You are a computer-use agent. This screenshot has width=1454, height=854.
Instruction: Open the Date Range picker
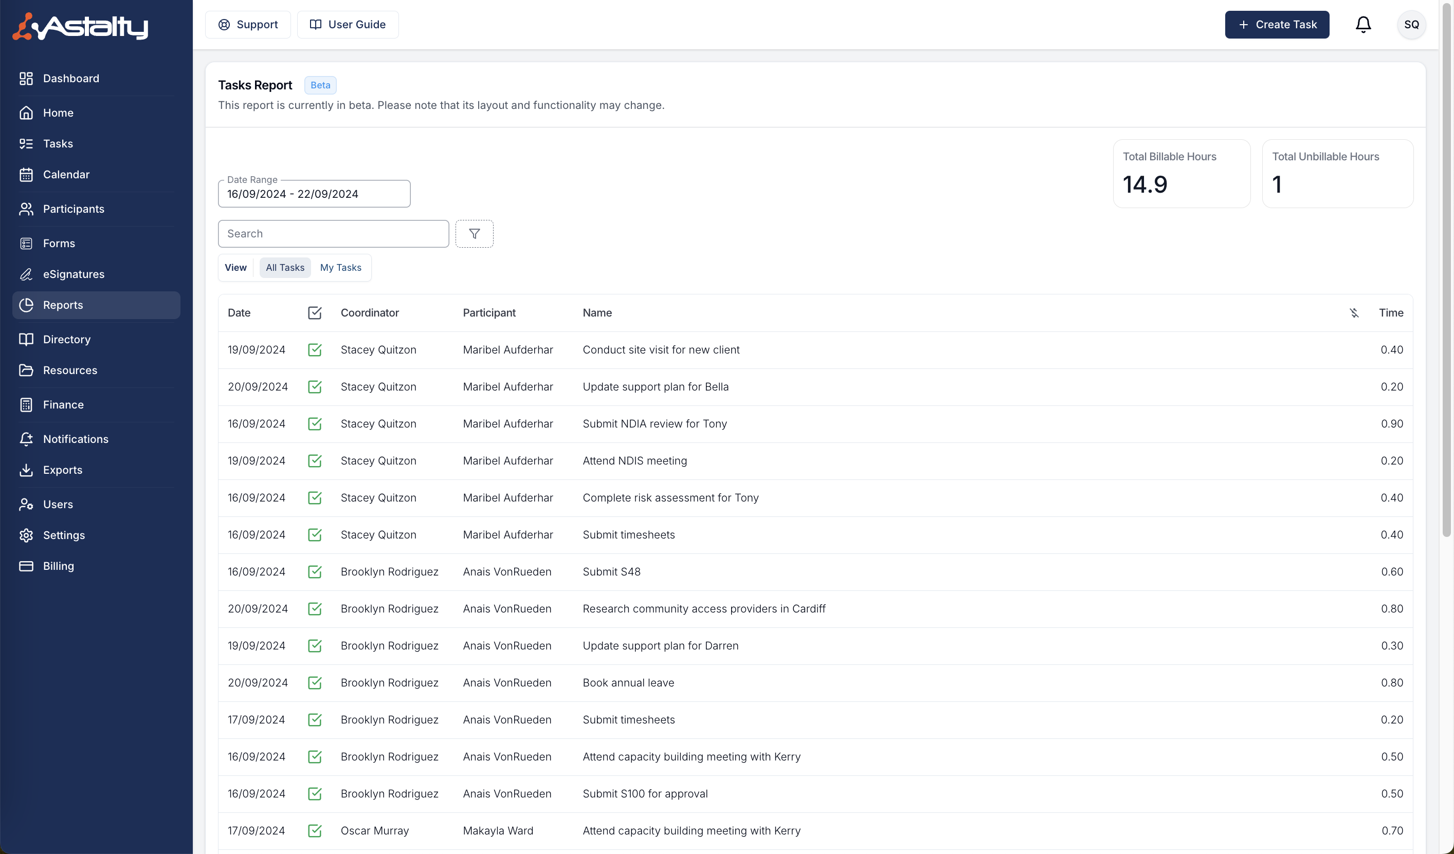314,194
